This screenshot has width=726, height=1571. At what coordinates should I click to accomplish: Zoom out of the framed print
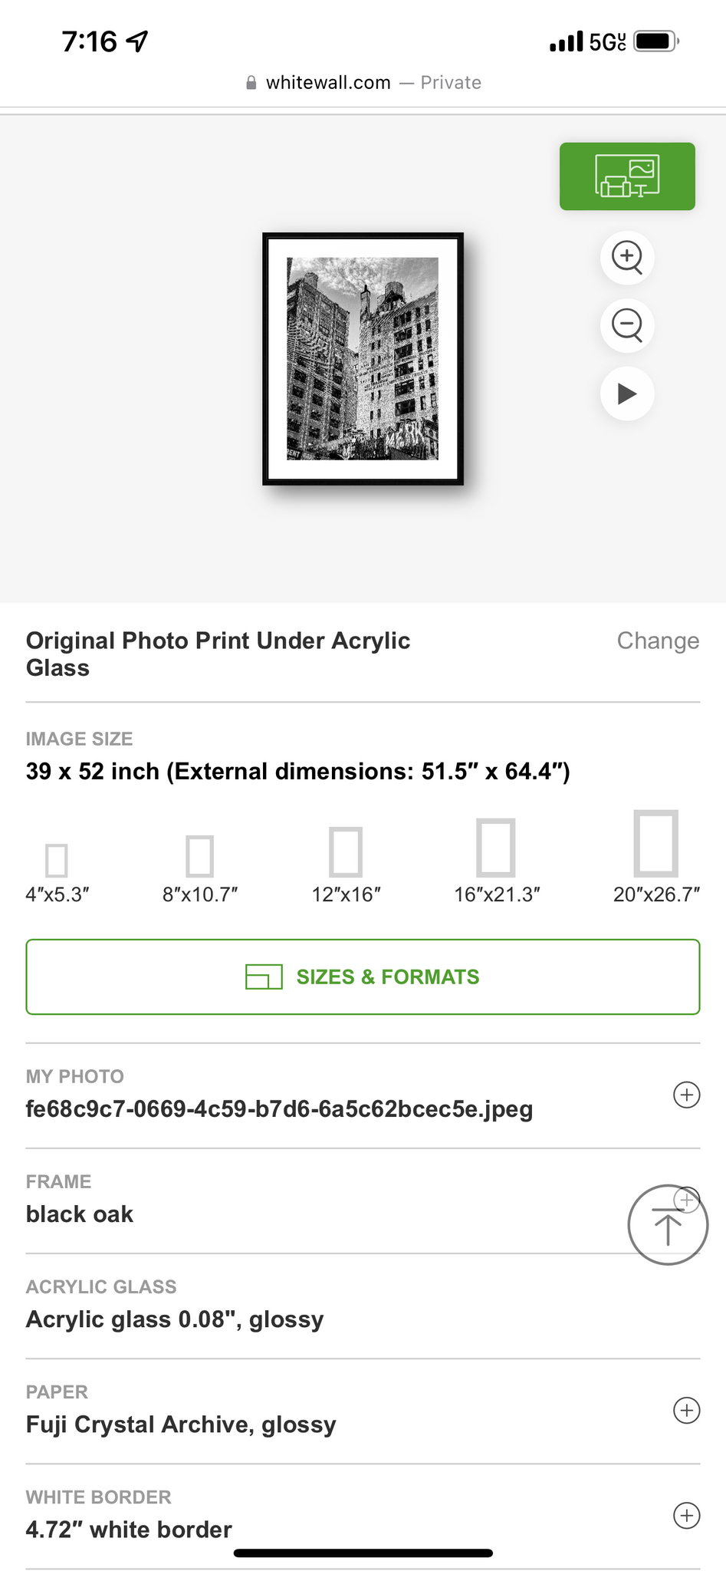[x=627, y=325]
